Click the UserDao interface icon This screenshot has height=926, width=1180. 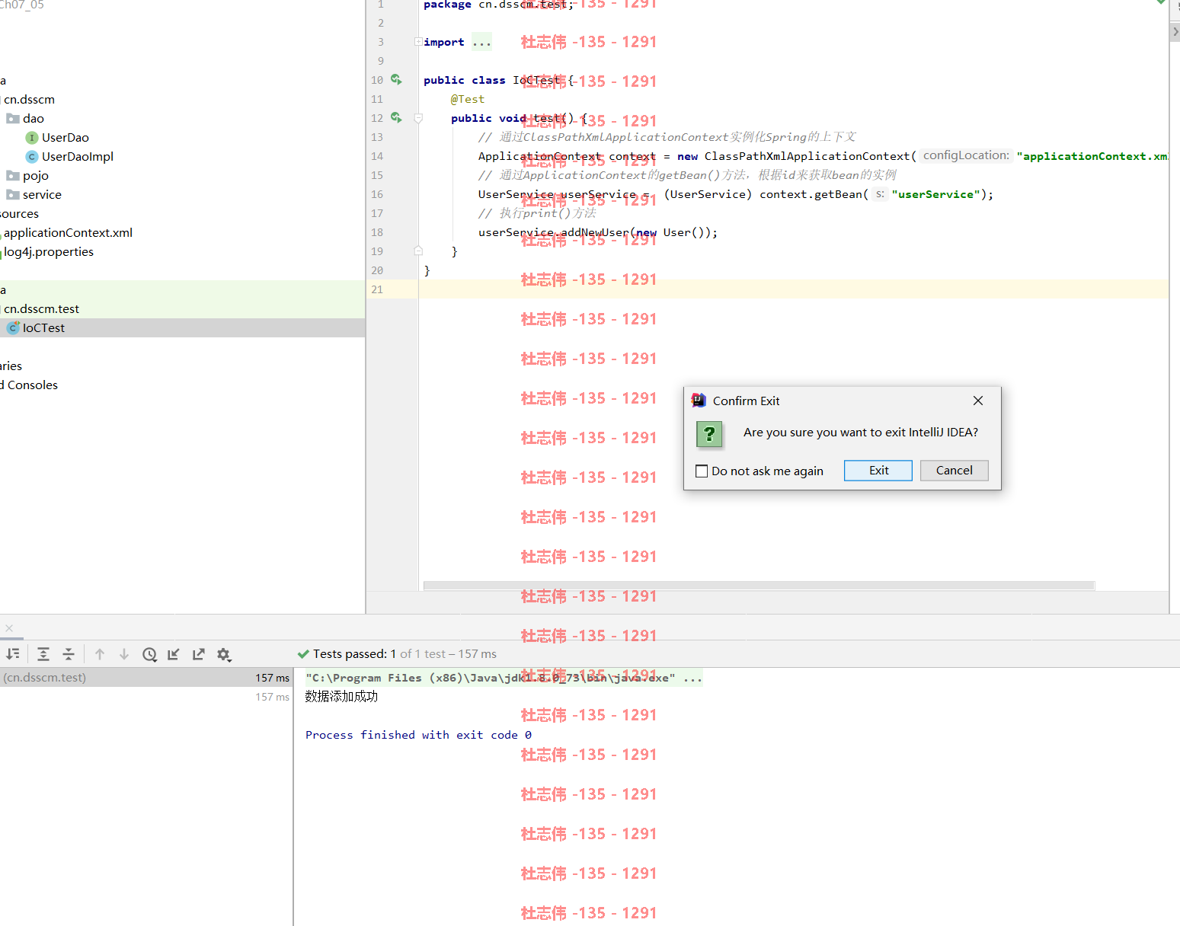(x=32, y=138)
